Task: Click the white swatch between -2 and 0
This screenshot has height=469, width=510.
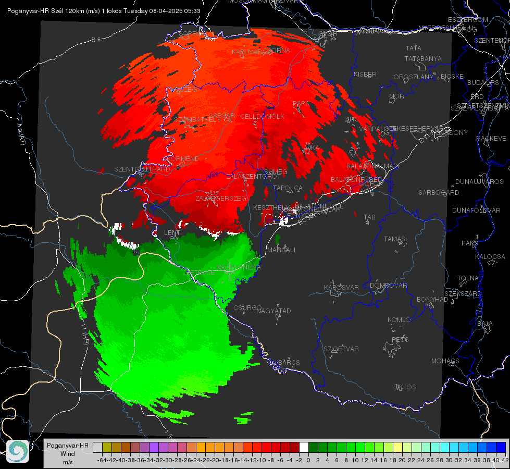Action: pyautogui.click(x=304, y=447)
